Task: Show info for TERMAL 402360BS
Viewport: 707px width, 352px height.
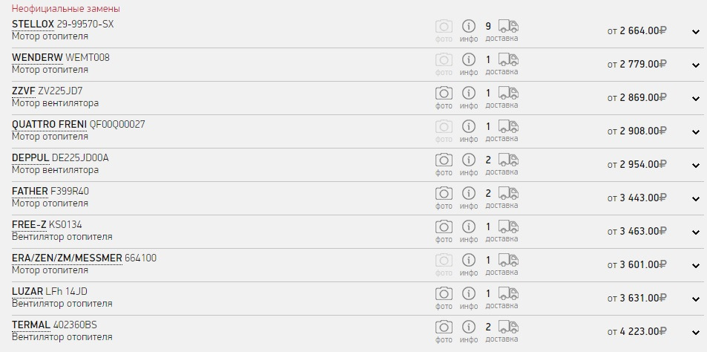Action: [469, 327]
